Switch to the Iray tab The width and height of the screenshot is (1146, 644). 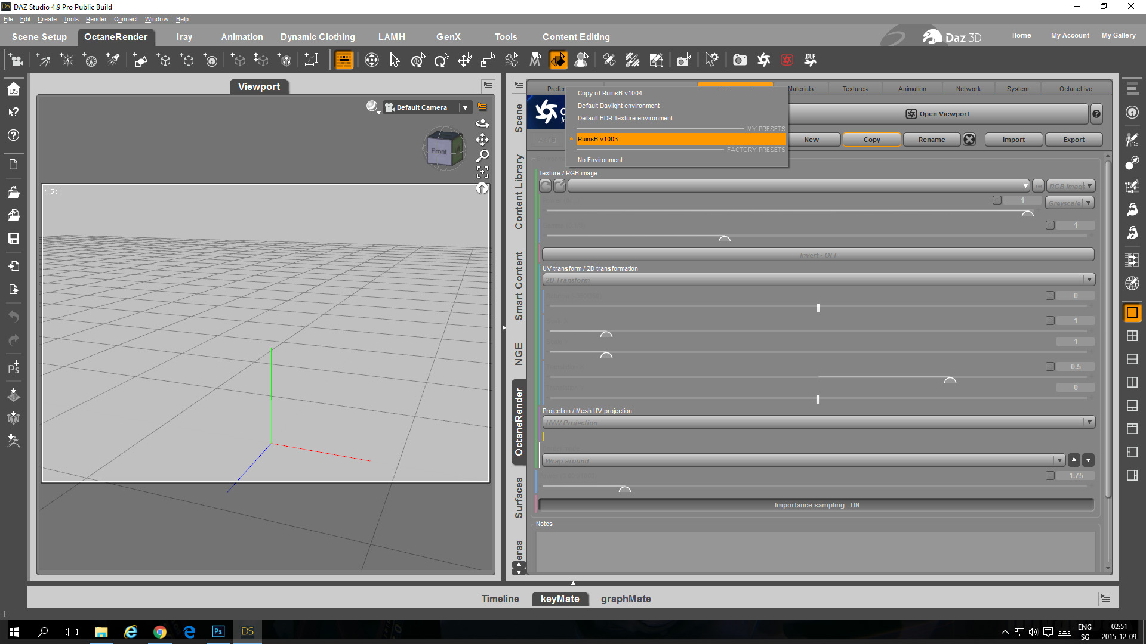pos(184,37)
